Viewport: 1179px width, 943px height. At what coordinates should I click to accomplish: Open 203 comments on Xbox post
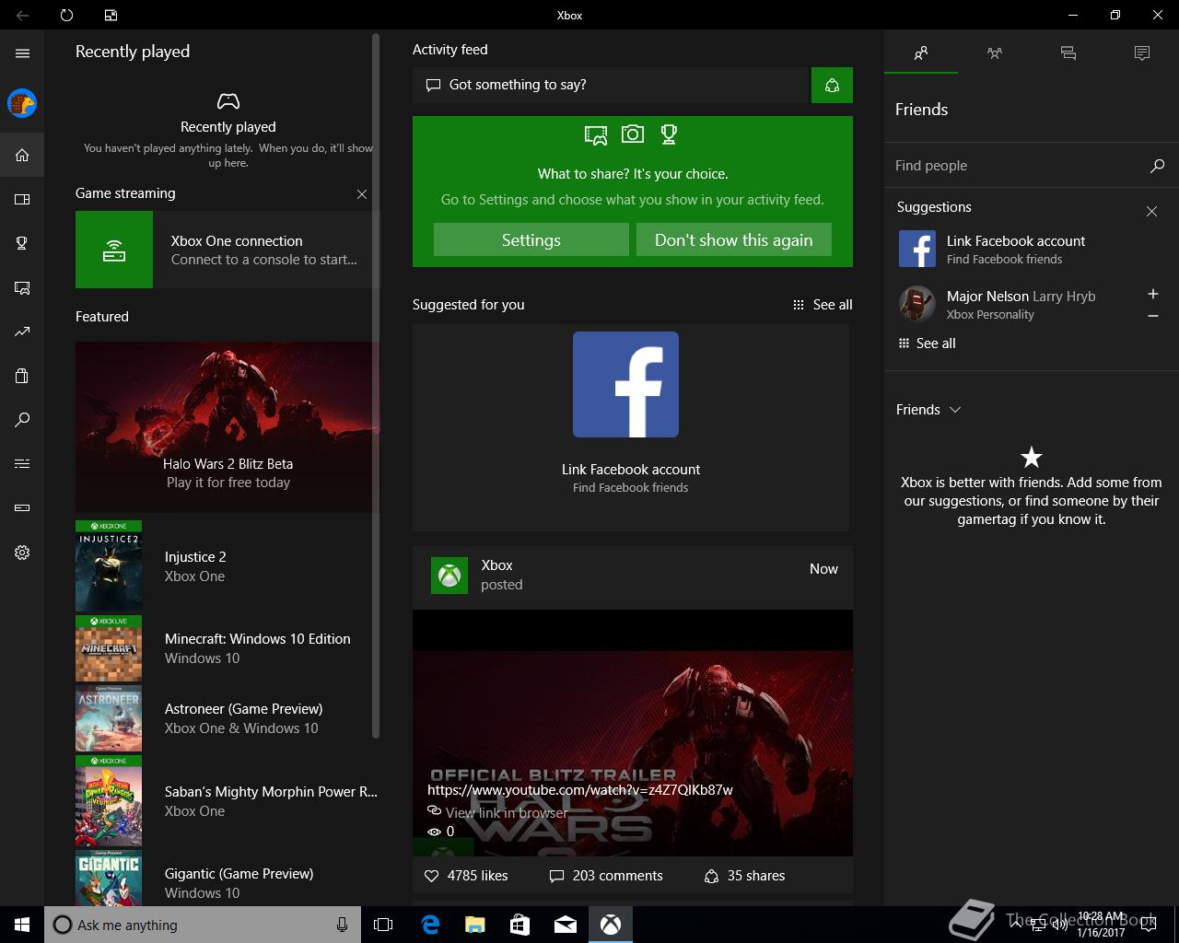tap(606, 876)
